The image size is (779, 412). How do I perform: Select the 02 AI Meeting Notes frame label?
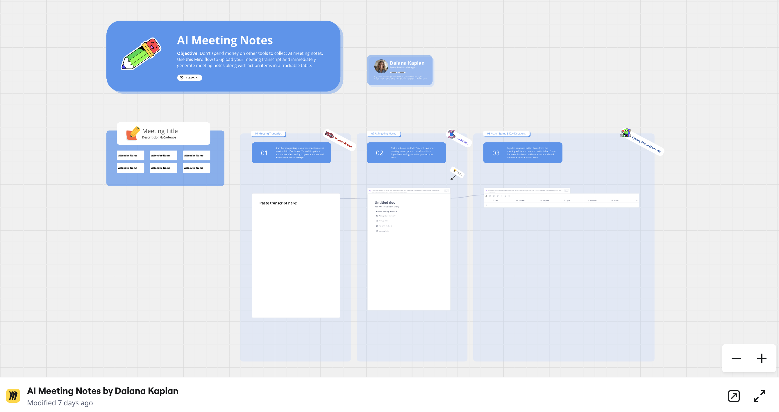383,134
